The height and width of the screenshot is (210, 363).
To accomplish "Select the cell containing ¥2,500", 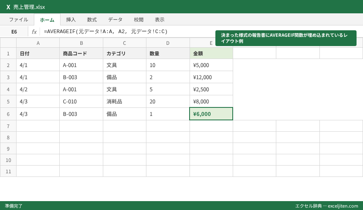I will point(211,89).
